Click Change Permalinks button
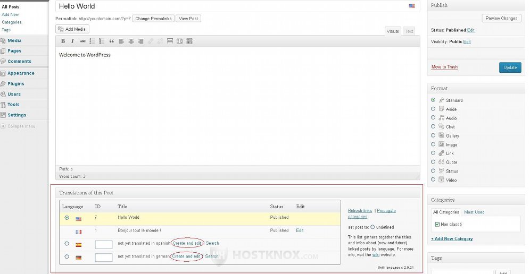The width and height of the screenshot is (530, 274). point(153,19)
